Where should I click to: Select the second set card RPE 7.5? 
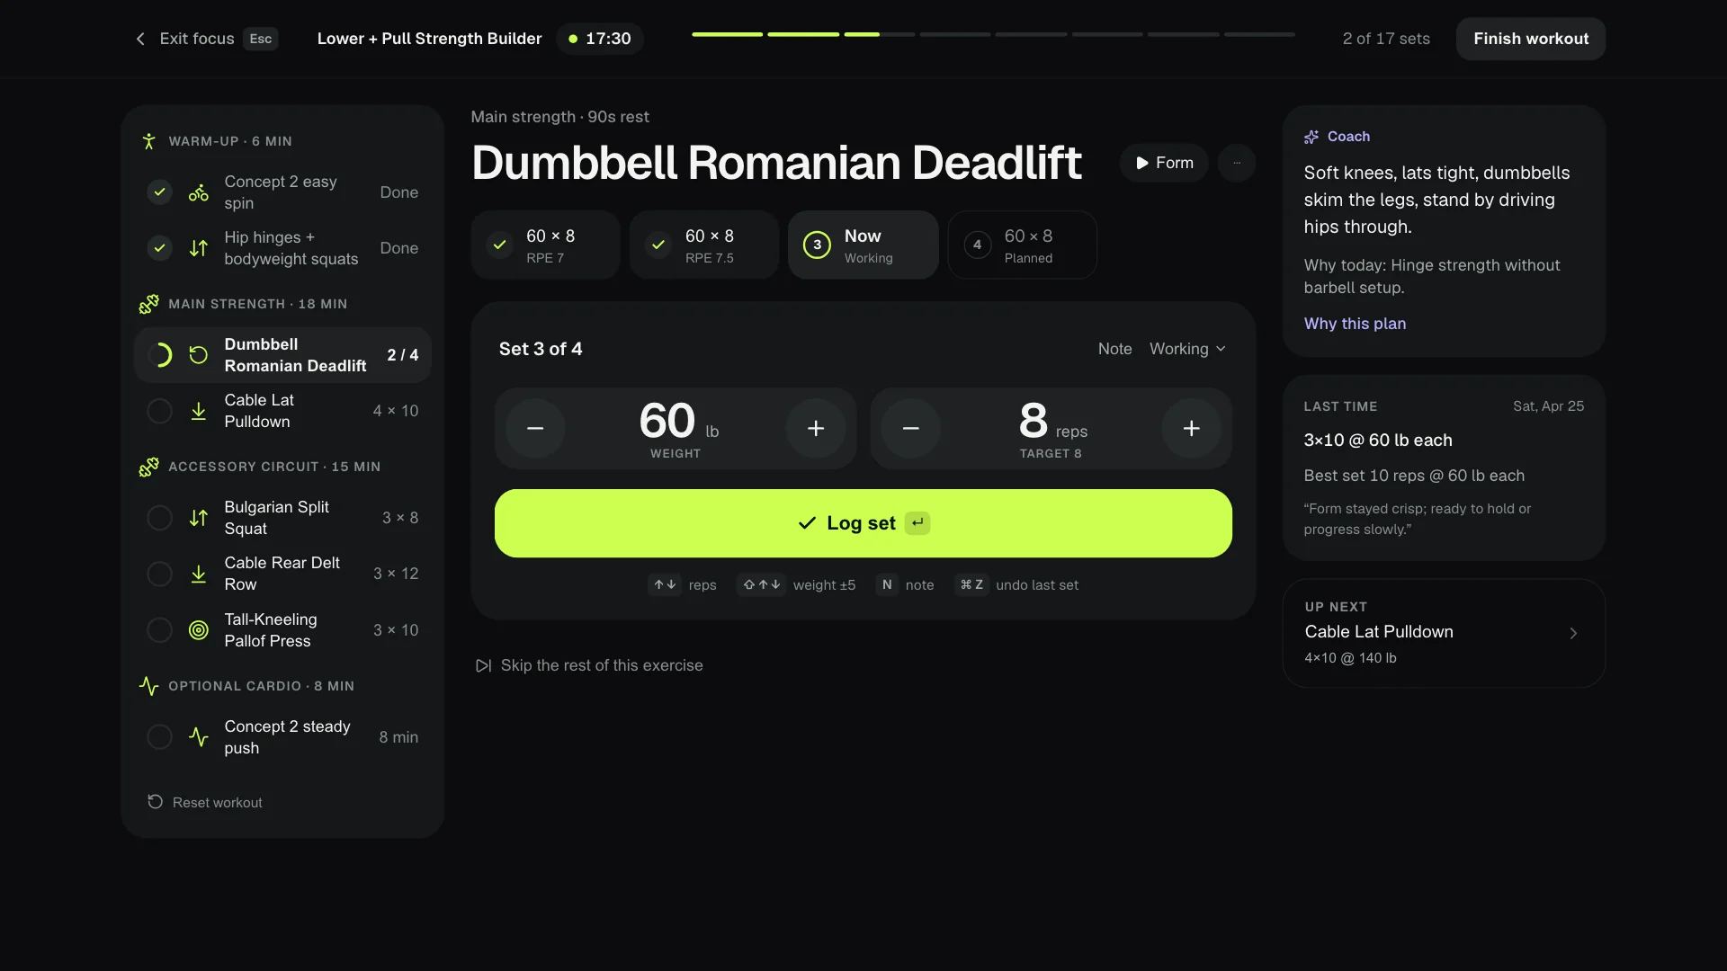tap(704, 245)
